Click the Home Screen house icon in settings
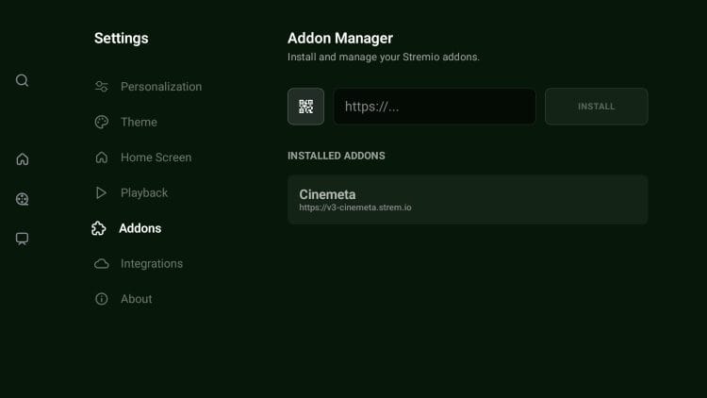Screen dimensions: 707x398 tap(102, 158)
